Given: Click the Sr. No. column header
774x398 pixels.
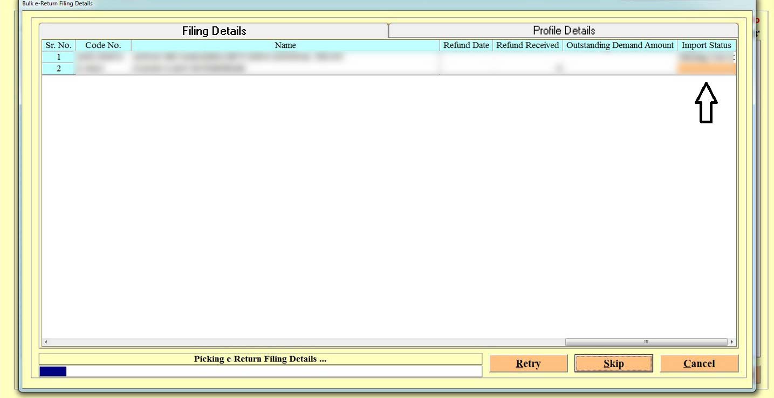Looking at the screenshot, I should 58,45.
